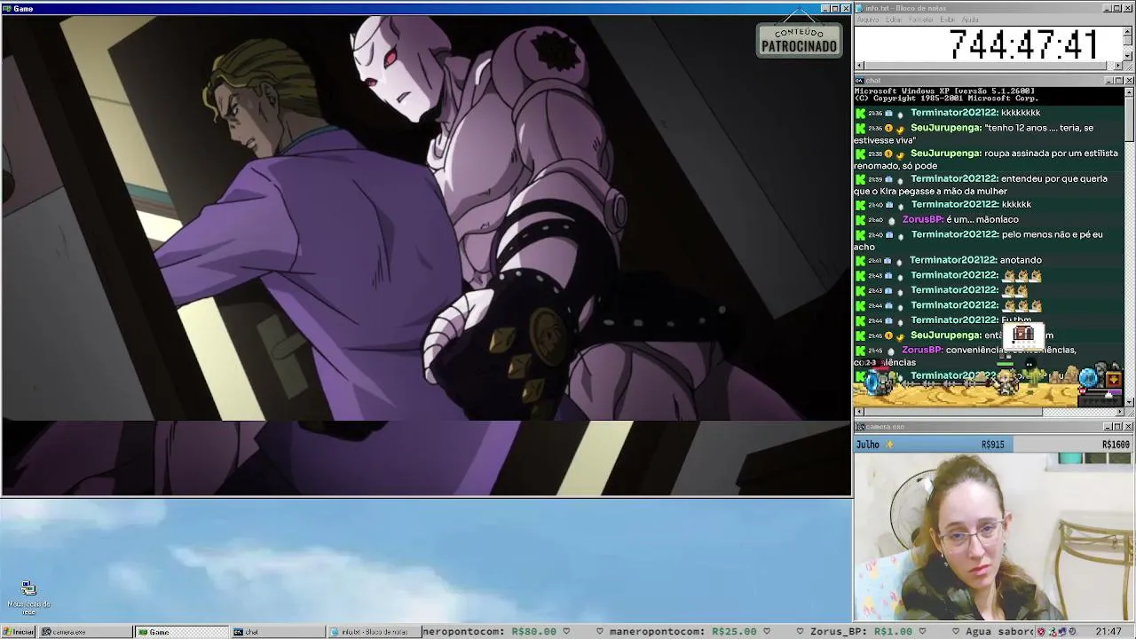Click the Game window title bar icon
Image resolution: width=1136 pixels, height=639 pixels.
[x=7, y=8]
